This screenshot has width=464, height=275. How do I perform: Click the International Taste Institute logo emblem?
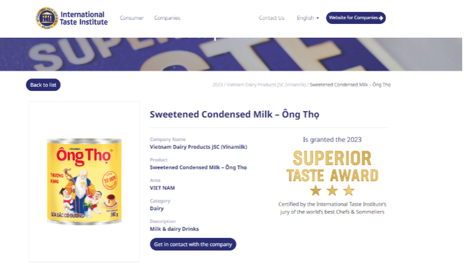[46, 18]
